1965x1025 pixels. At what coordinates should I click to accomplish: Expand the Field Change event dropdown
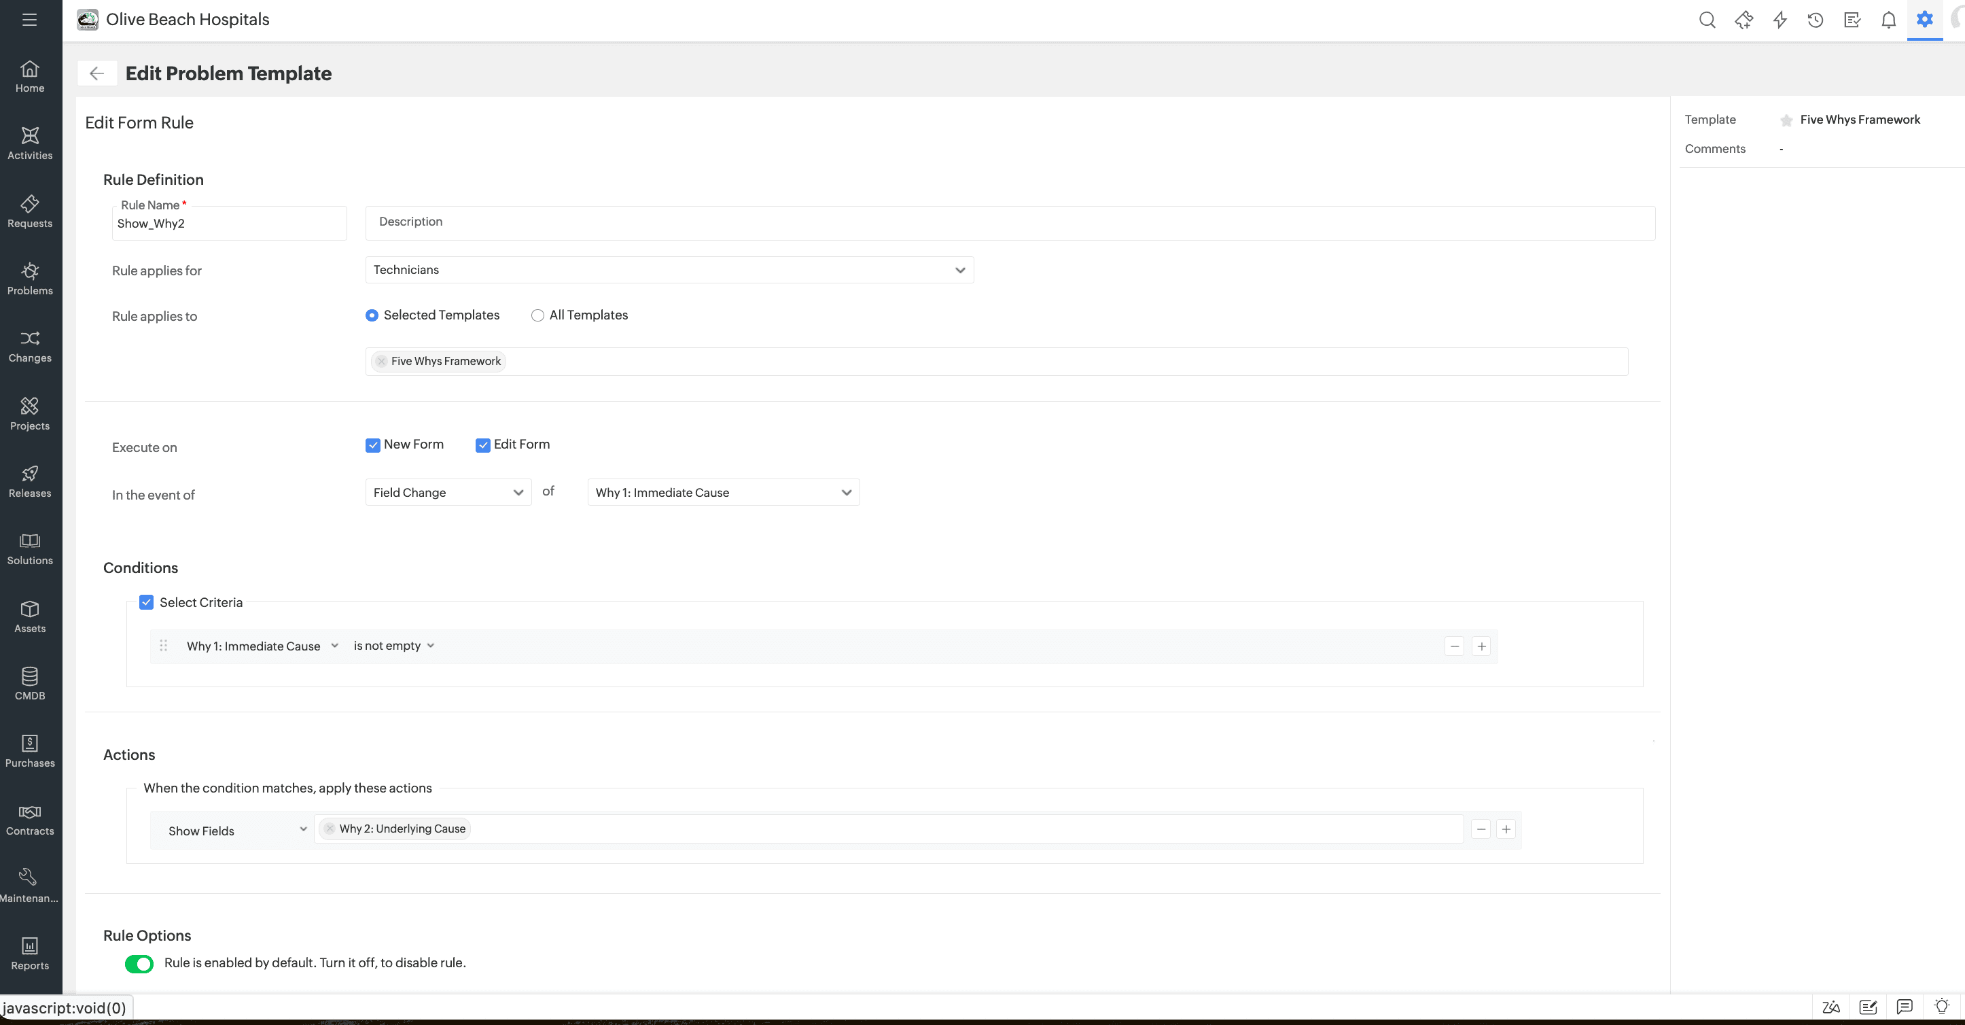click(x=448, y=493)
